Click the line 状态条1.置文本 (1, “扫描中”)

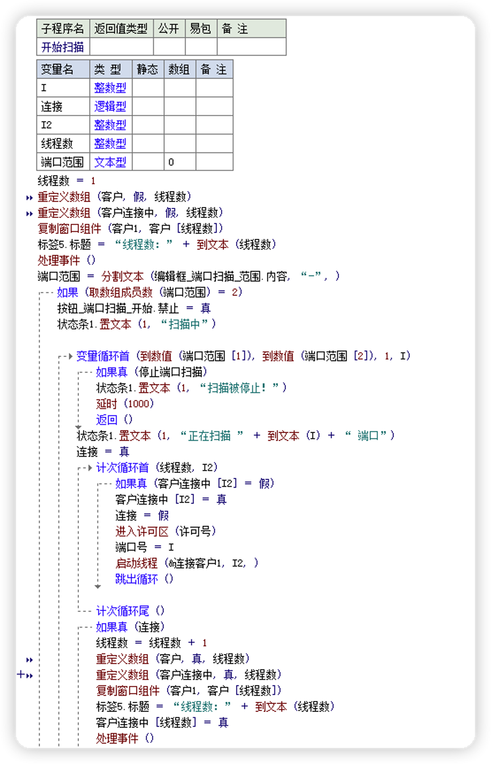(137, 324)
